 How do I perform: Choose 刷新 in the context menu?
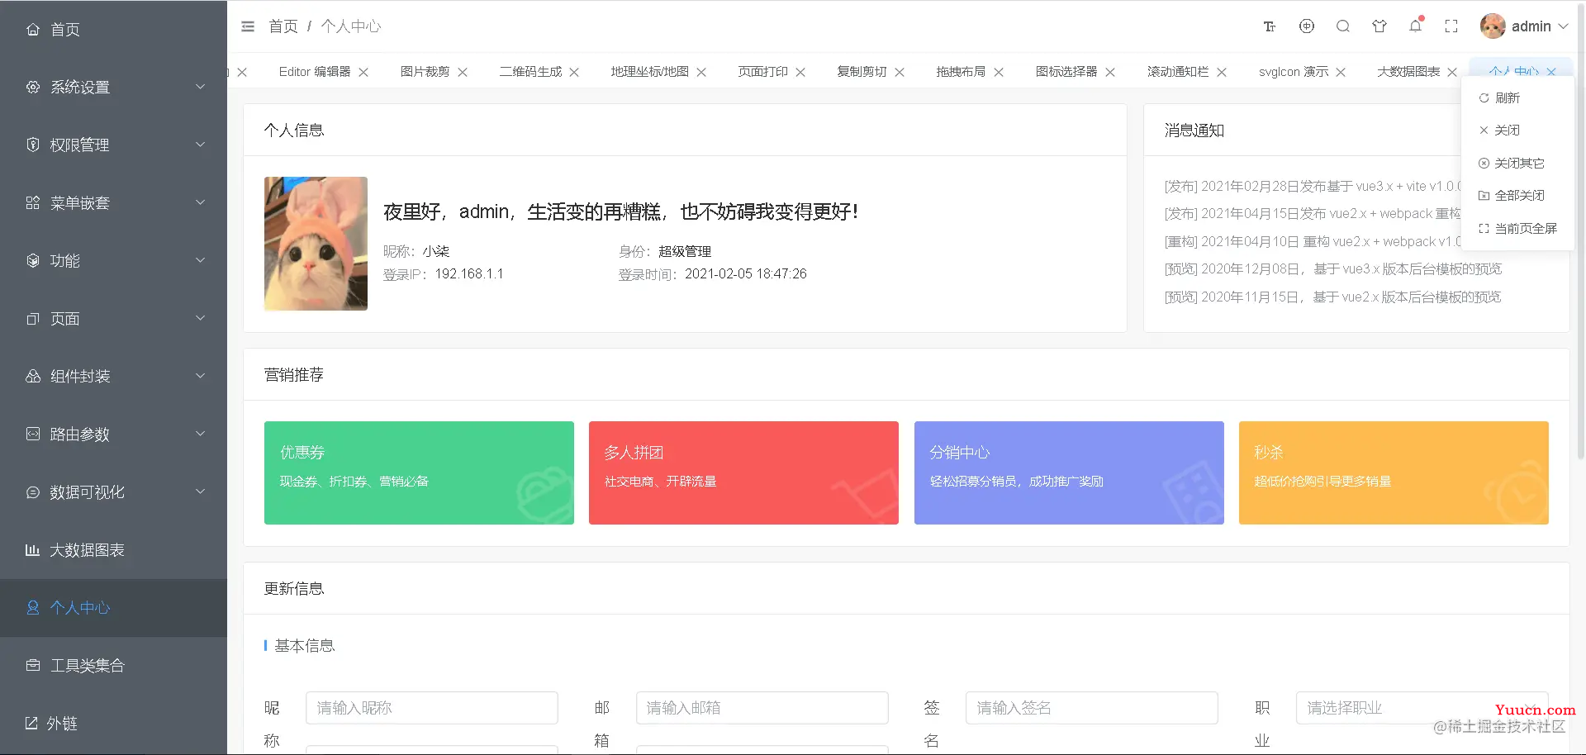tap(1517, 98)
